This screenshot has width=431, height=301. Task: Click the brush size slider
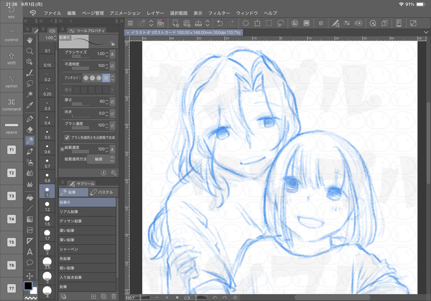click(x=80, y=57)
